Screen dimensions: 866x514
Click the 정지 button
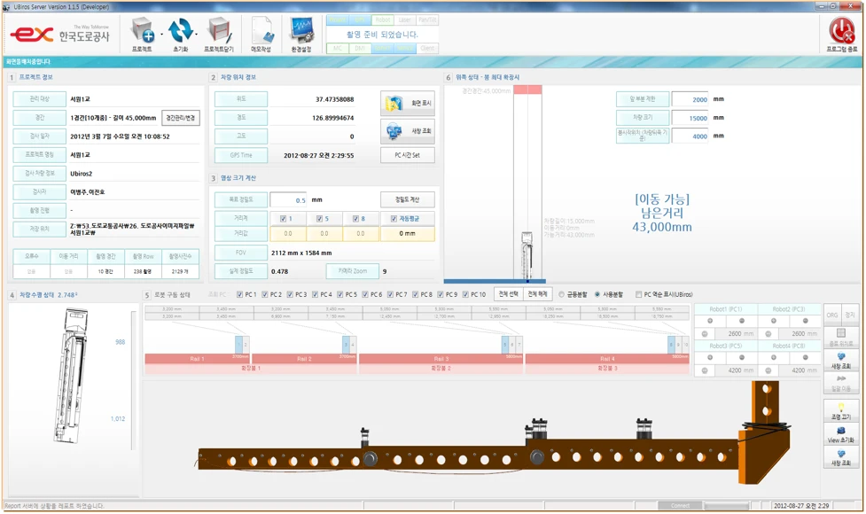[x=849, y=315]
